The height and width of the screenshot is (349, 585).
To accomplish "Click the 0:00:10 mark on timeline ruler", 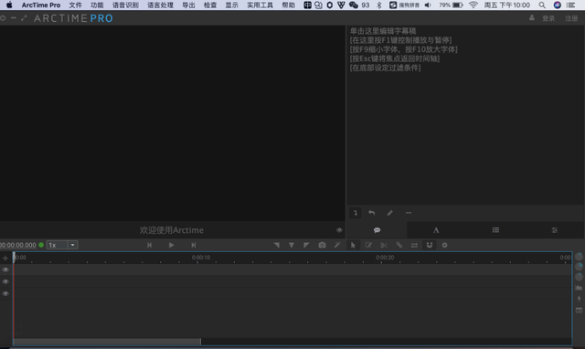I will 201,258.
